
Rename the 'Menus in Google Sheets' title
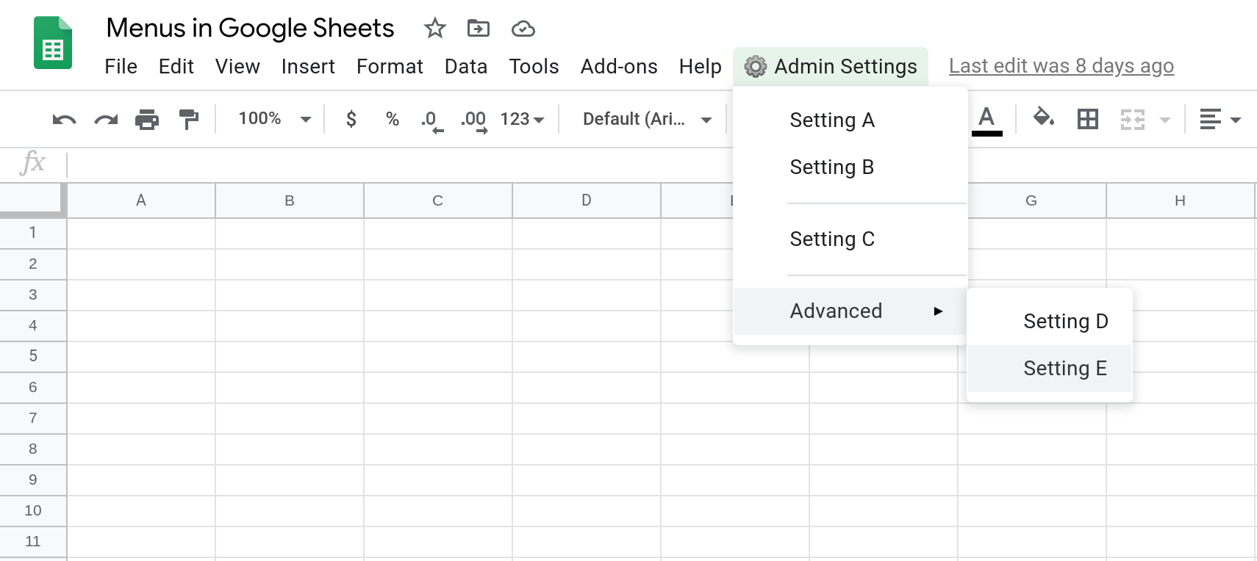[x=250, y=28]
